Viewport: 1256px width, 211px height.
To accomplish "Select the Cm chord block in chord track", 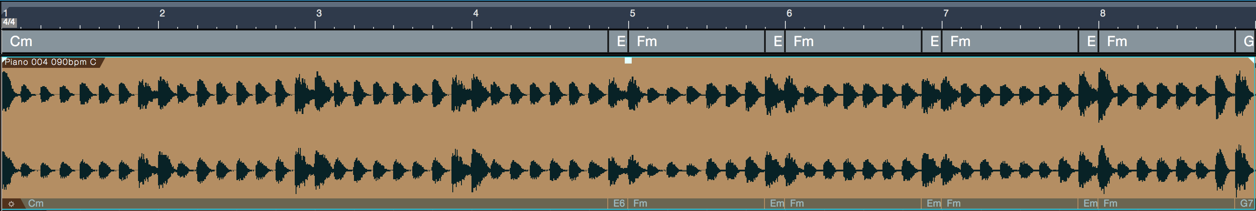I will (x=305, y=41).
